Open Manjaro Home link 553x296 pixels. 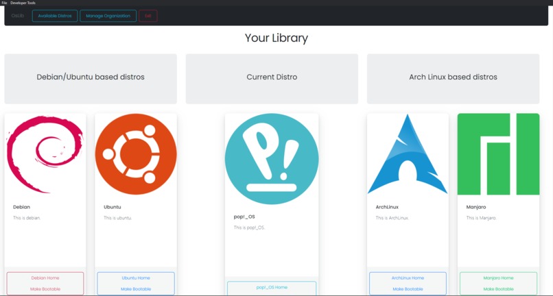click(498, 278)
